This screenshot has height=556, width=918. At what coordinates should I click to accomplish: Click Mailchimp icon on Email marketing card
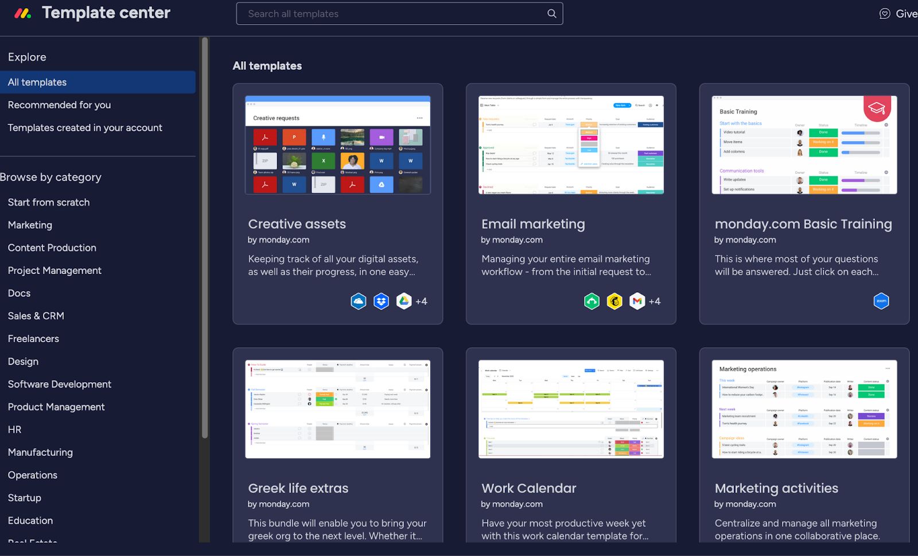click(614, 301)
